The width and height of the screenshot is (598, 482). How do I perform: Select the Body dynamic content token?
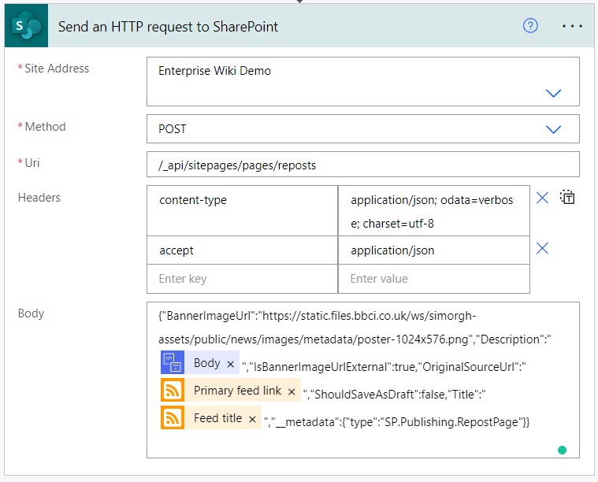[200, 362]
